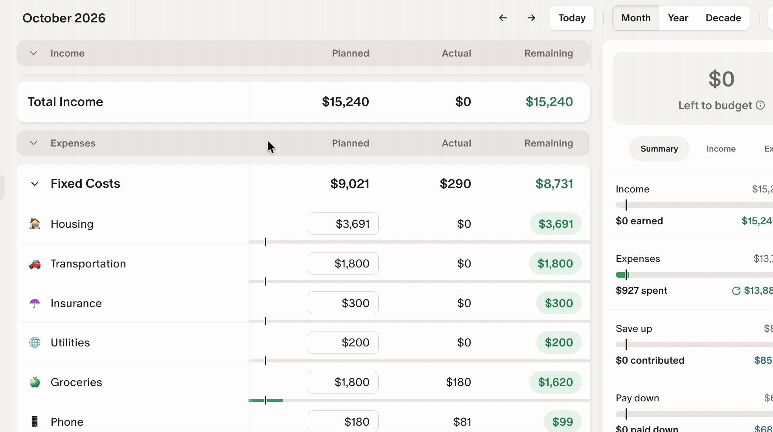Click the Insurance umbrella icon
This screenshot has width=773, height=432.
35,303
